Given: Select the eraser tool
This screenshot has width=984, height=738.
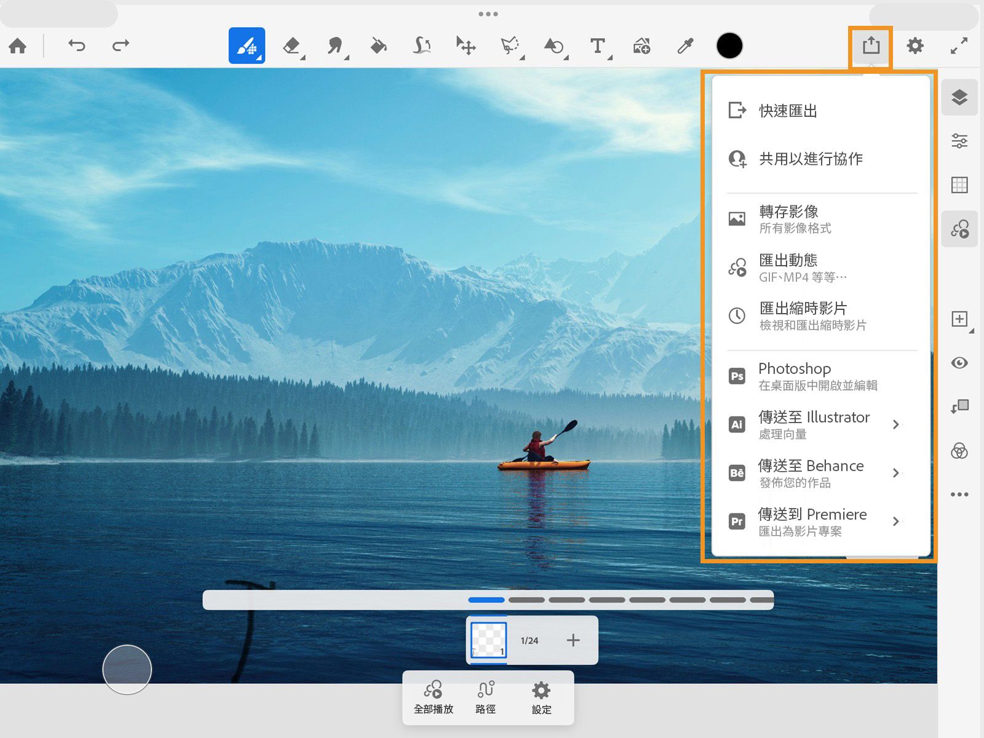Looking at the screenshot, I should (x=292, y=46).
